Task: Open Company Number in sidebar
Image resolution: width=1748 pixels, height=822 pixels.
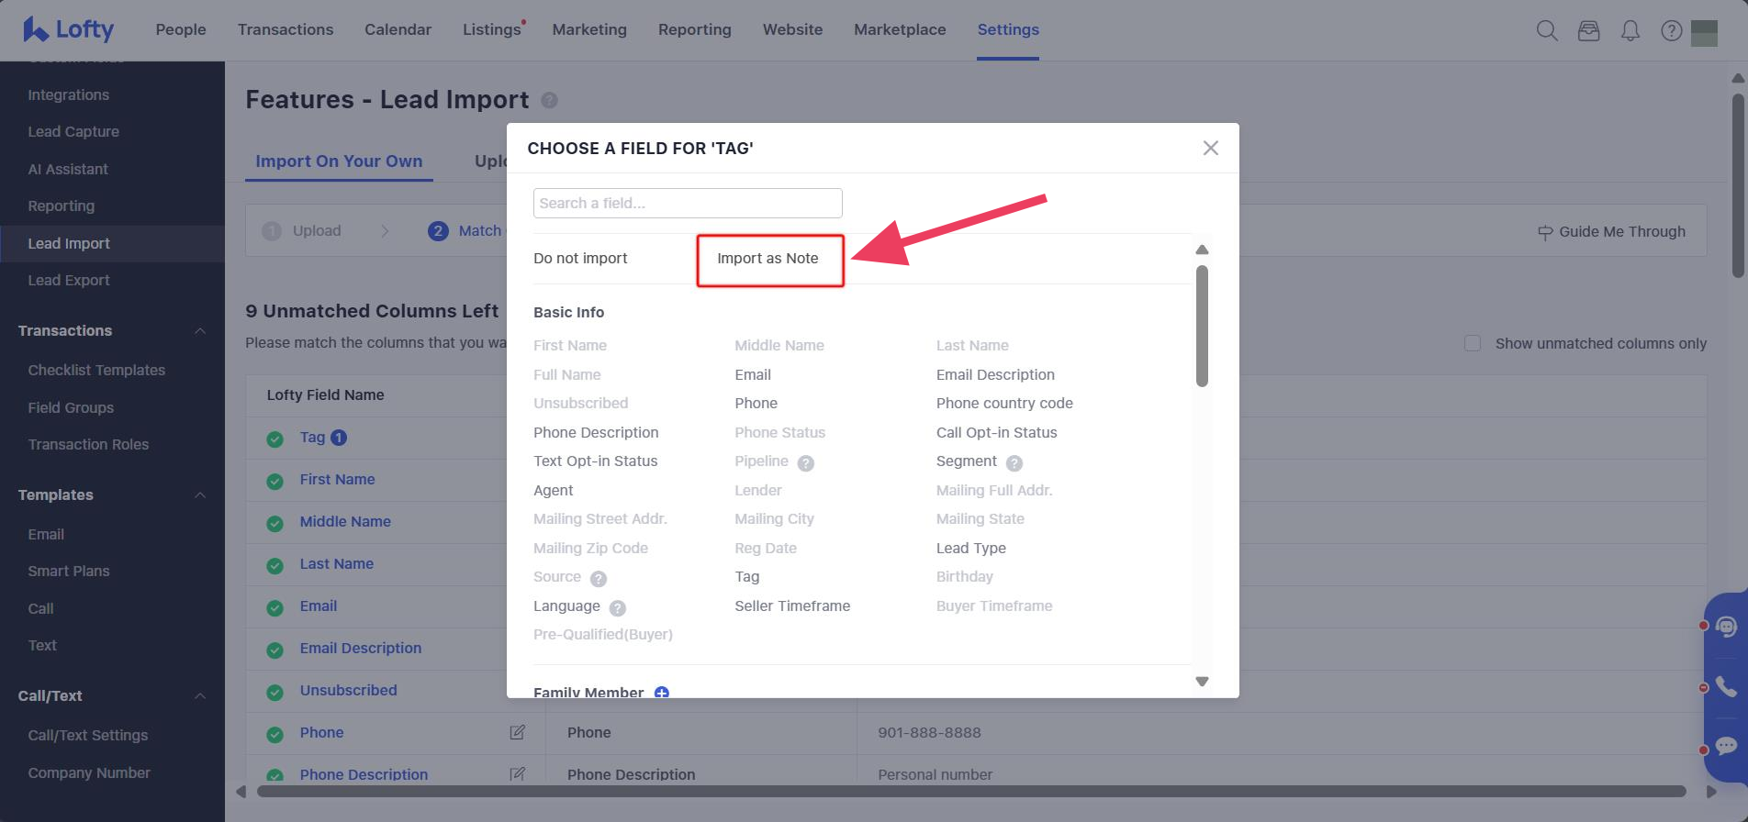Action: click(89, 772)
